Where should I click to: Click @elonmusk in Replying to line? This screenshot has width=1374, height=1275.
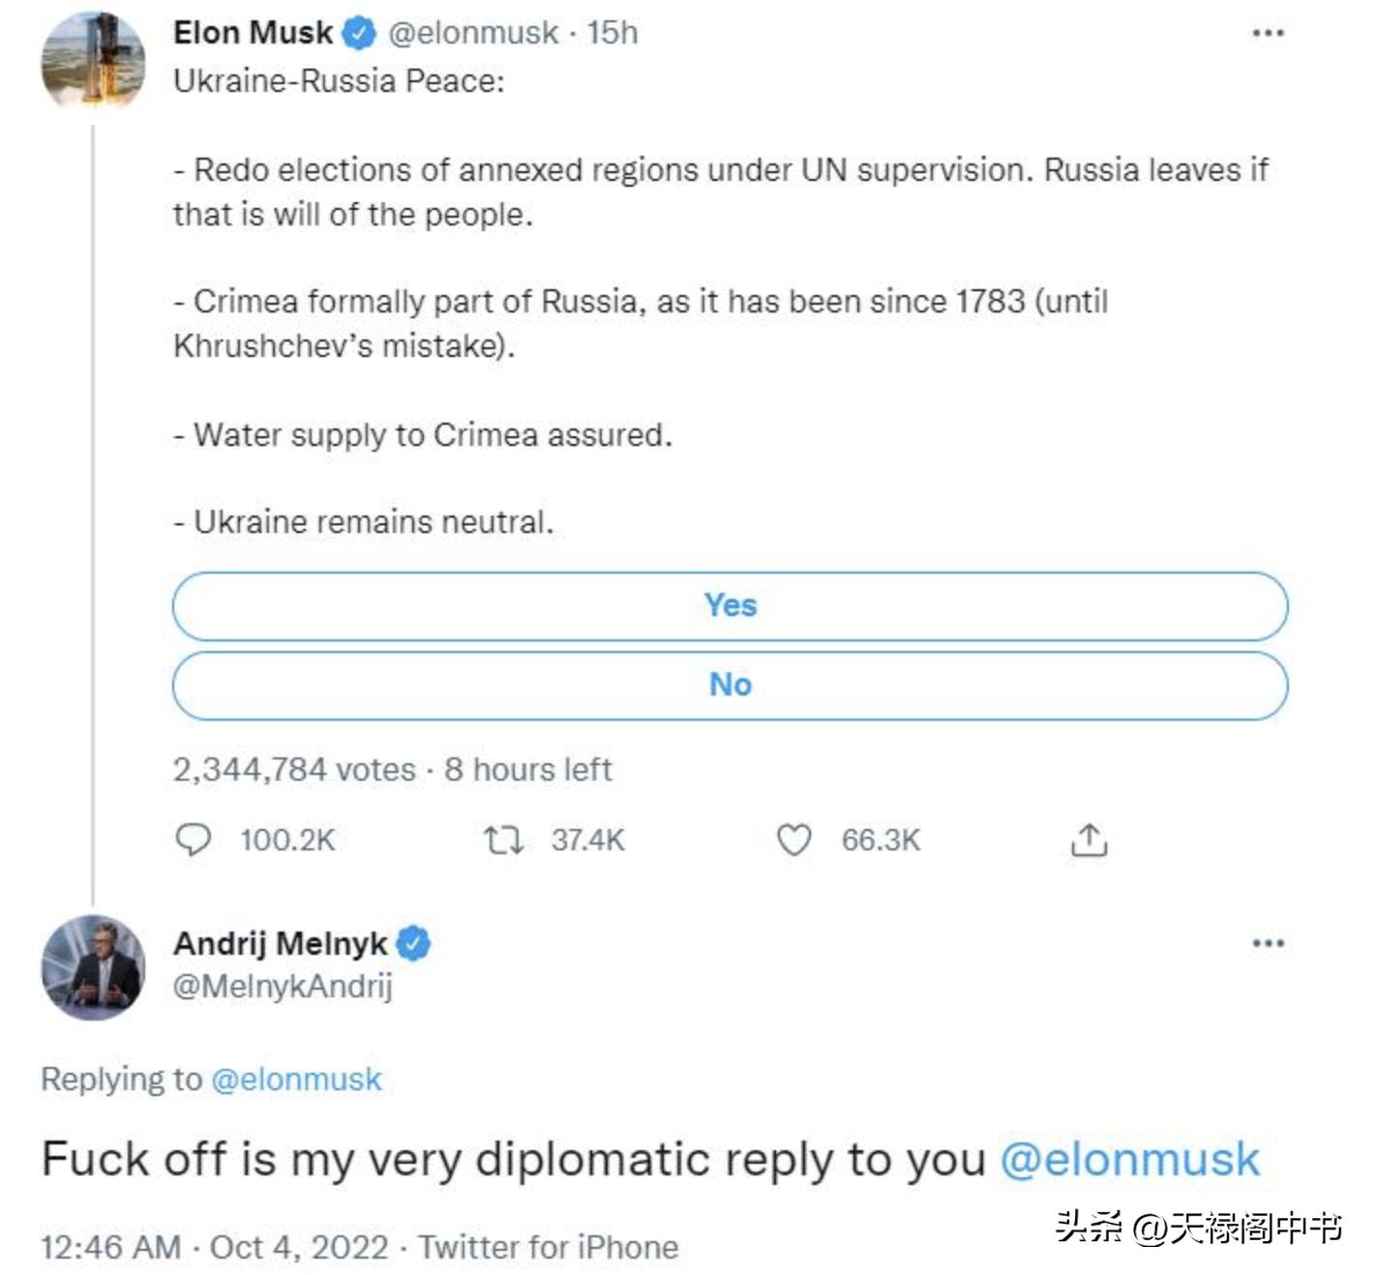pyautogui.click(x=296, y=1079)
